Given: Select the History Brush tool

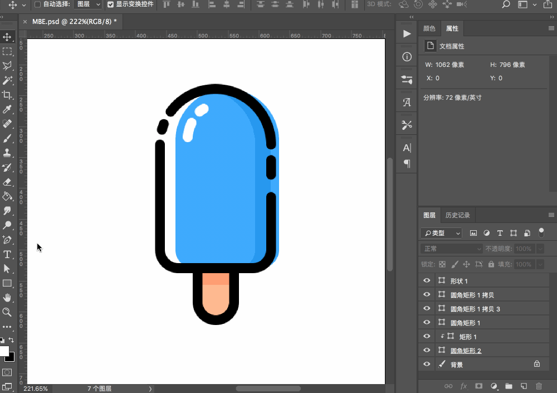Looking at the screenshot, I should (x=7, y=168).
